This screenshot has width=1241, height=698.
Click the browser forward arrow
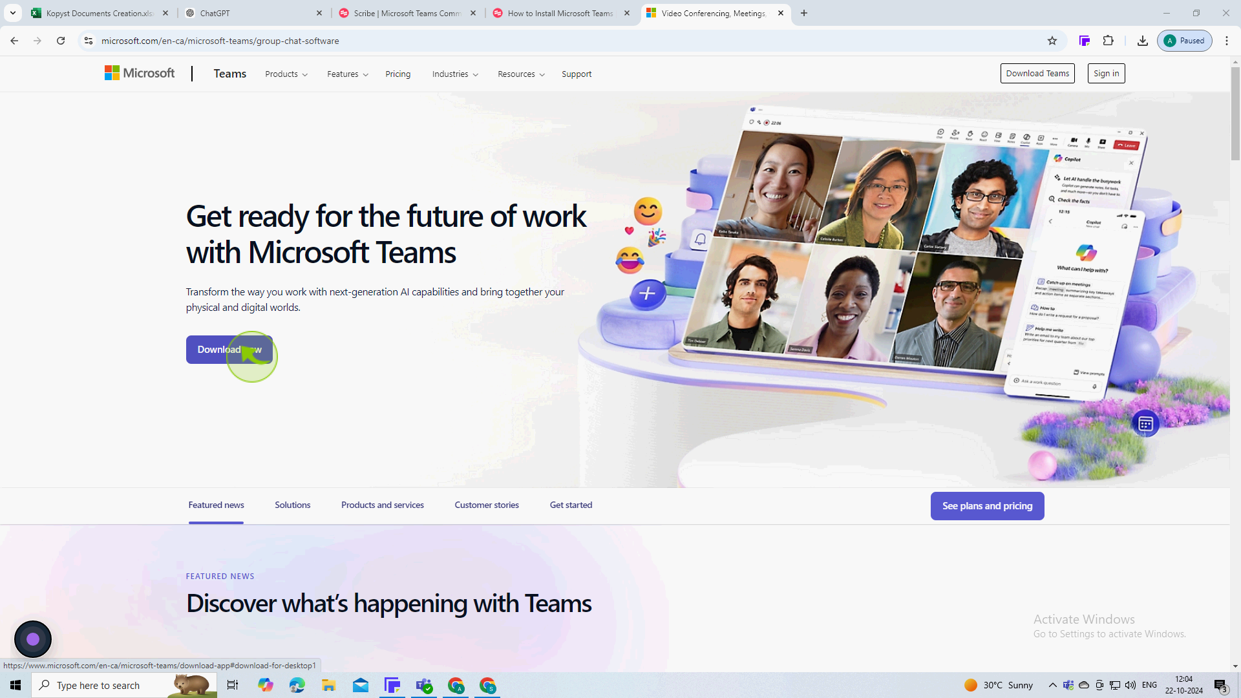click(37, 41)
